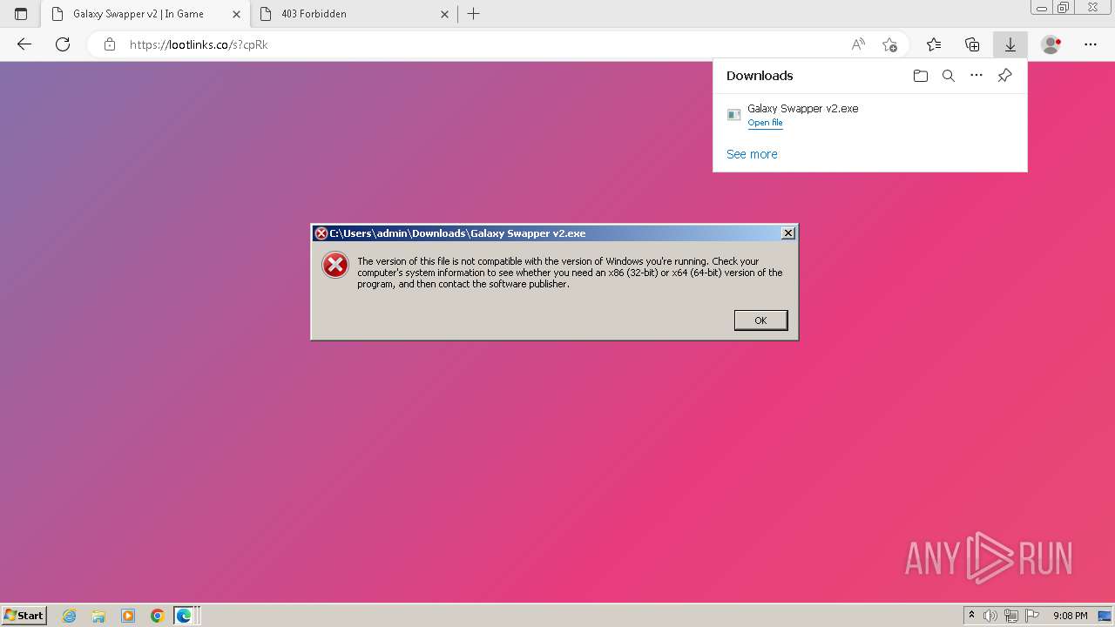
Task: Open the Windows Start menu
Action: point(24,616)
